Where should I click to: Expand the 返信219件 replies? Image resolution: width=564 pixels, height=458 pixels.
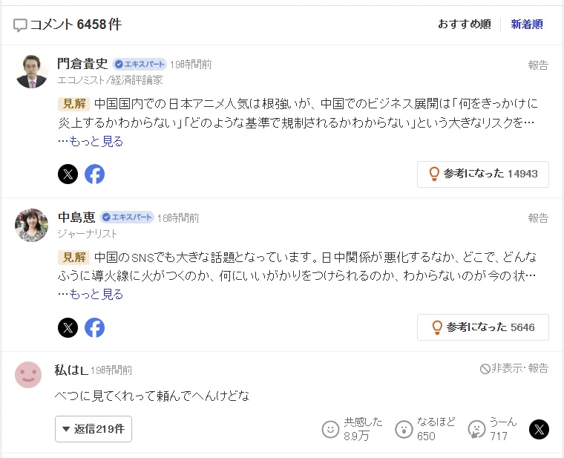[94, 429]
